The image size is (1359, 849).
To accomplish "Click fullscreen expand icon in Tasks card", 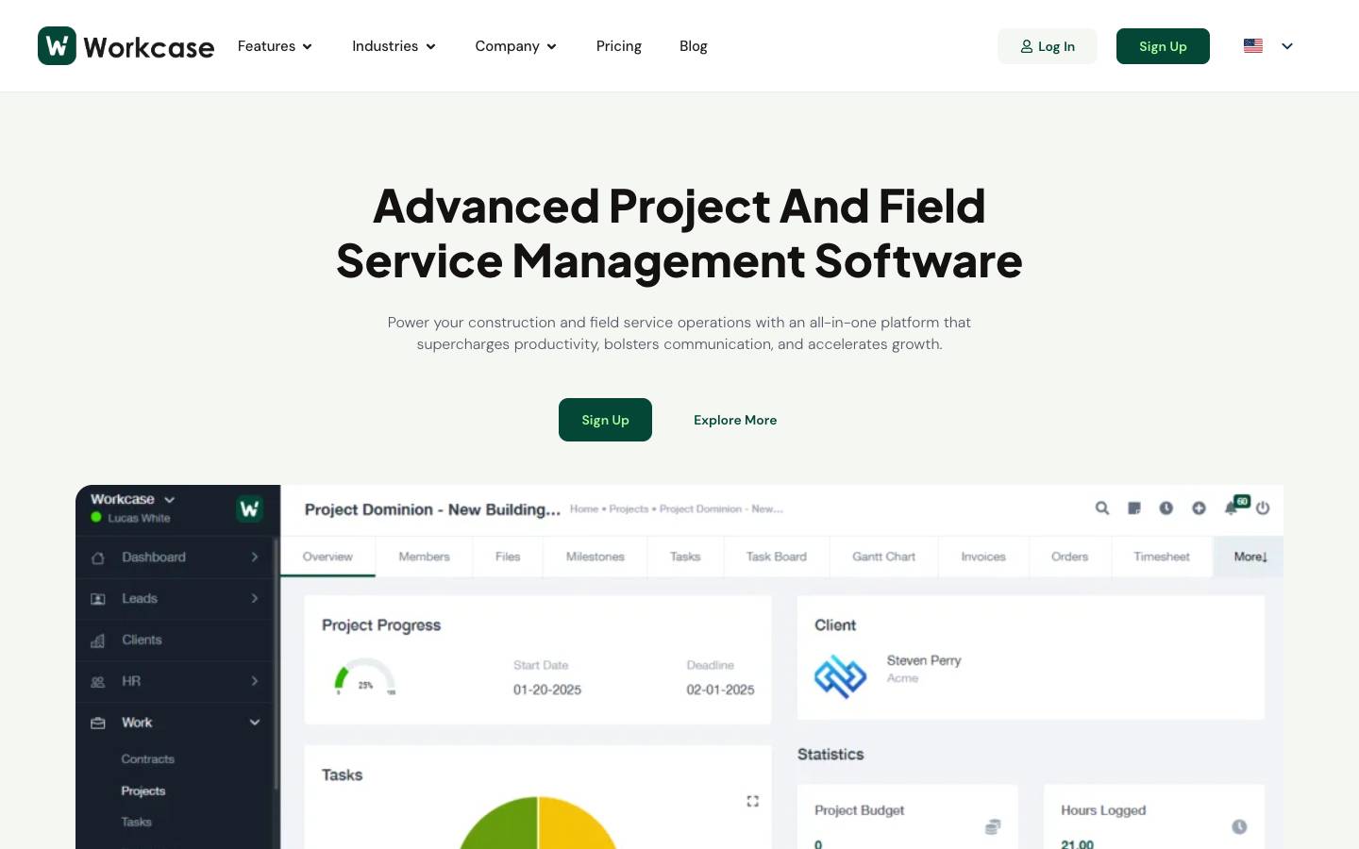I will pyautogui.click(x=753, y=801).
